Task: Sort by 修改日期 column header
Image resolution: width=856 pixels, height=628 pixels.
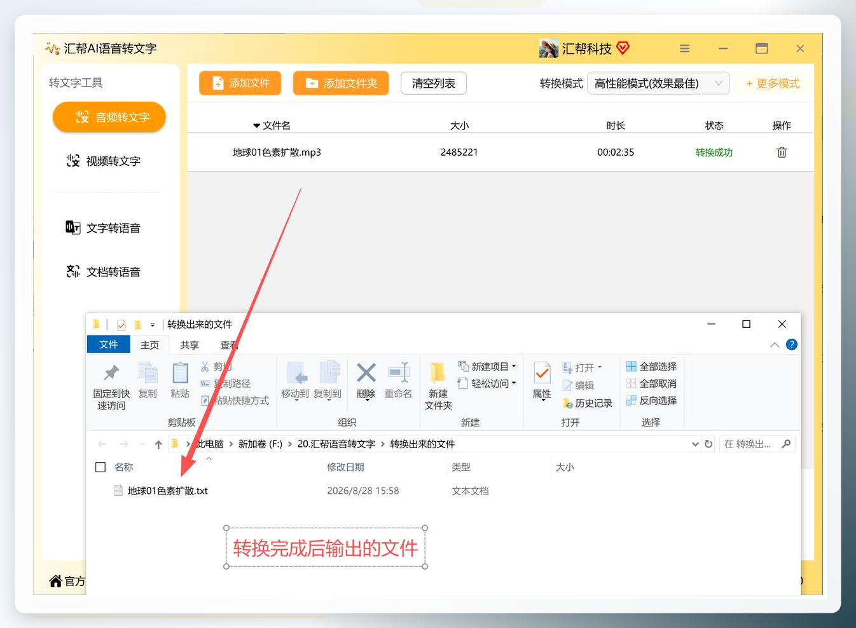Action: click(345, 467)
